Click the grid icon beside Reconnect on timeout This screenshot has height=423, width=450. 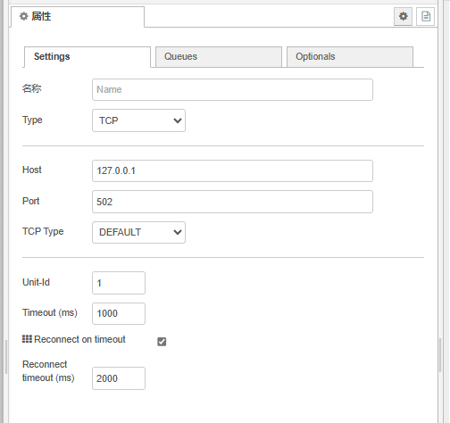27,339
